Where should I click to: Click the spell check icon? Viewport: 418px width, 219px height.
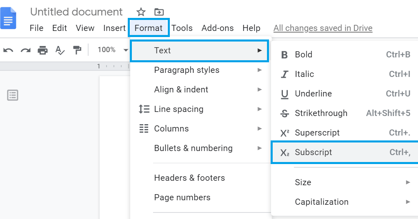click(60, 50)
